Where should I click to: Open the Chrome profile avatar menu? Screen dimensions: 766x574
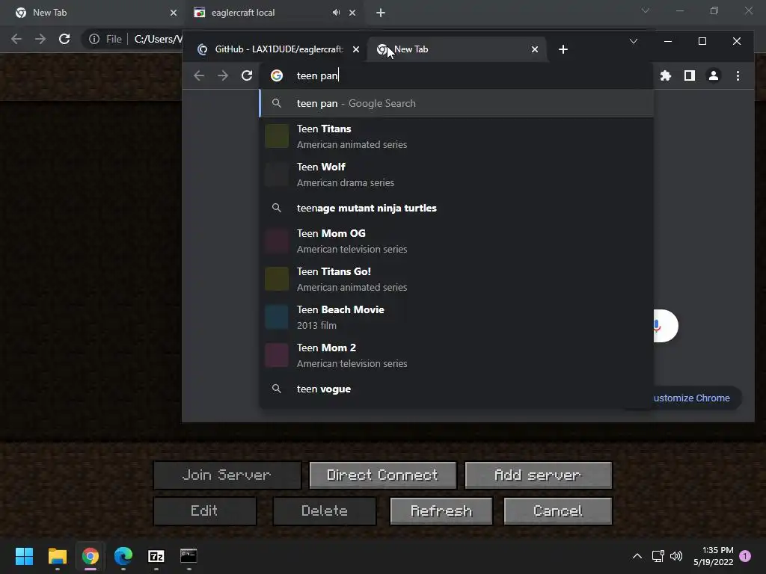point(713,75)
